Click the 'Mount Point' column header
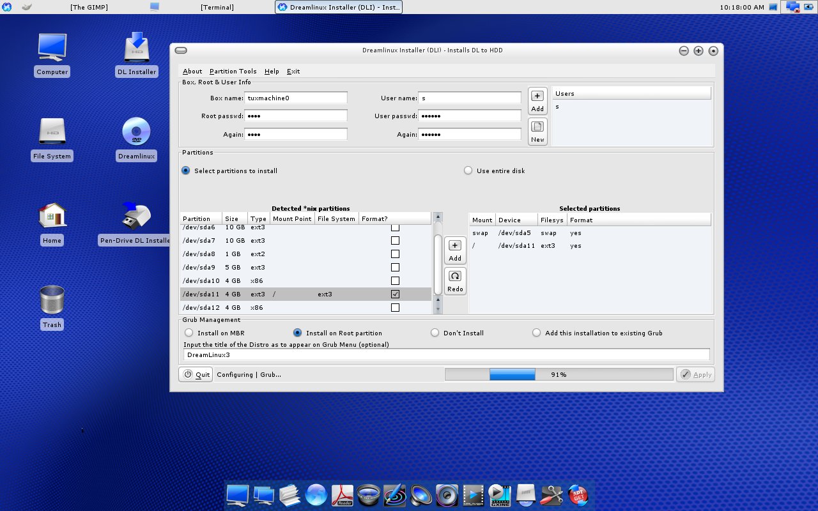Image resolution: width=818 pixels, height=511 pixels. click(292, 218)
